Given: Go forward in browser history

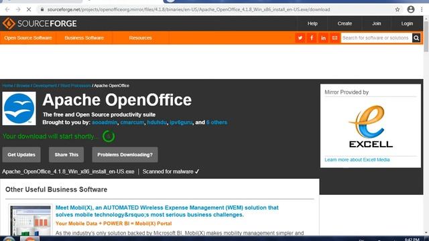Looking at the screenshot, I should 18,9.
